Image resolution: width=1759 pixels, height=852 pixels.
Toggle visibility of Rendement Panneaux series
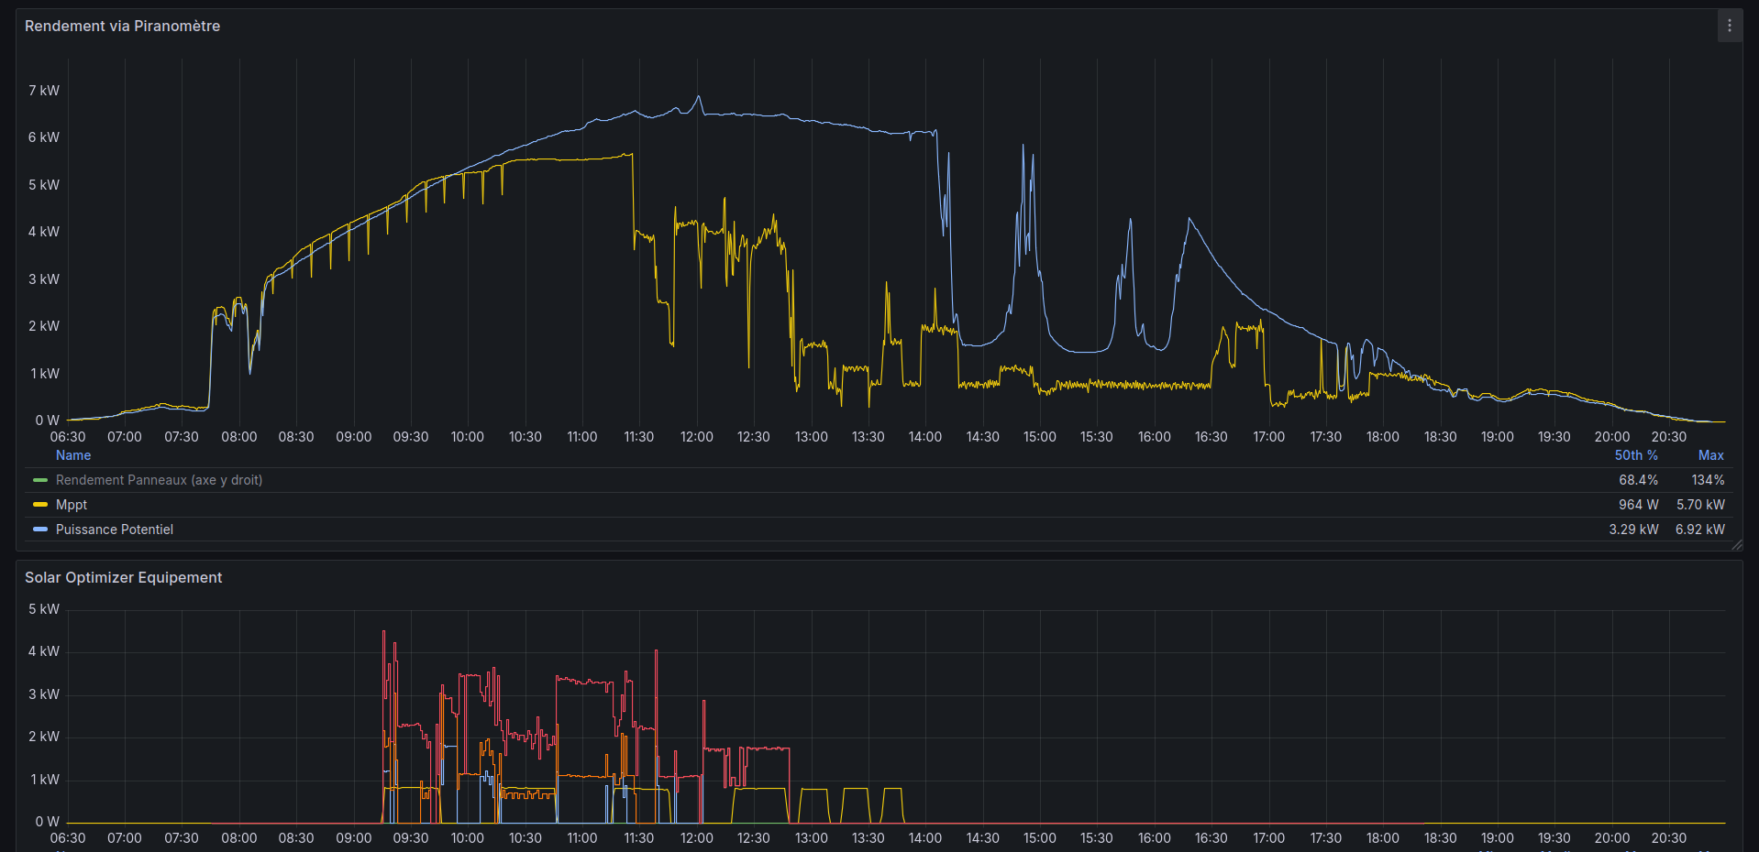pyautogui.click(x=159, y=480)
